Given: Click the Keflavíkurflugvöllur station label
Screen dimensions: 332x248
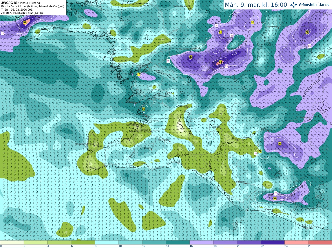Looking at the screenshot, I should pyautogui.click(x=84, y=144).
